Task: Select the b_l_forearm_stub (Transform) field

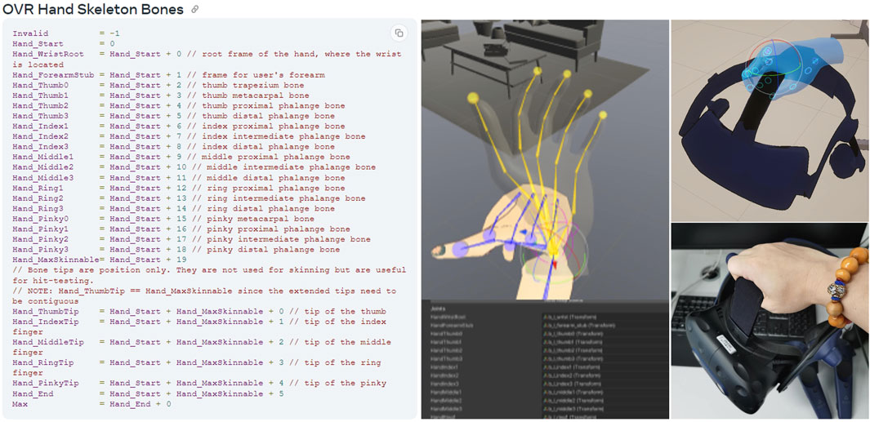Action: (x=605, y=326)
